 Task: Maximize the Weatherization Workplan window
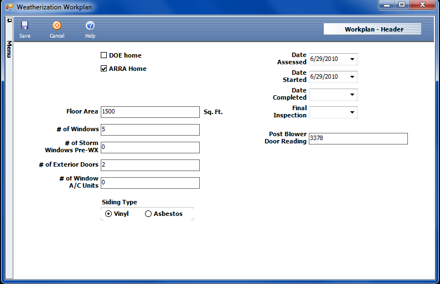(401, 5)
